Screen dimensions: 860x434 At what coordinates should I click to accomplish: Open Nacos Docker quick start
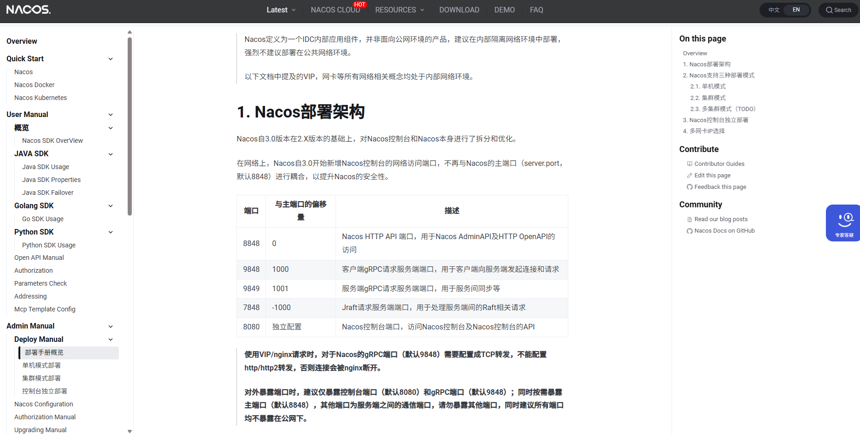tap(34, 85)
